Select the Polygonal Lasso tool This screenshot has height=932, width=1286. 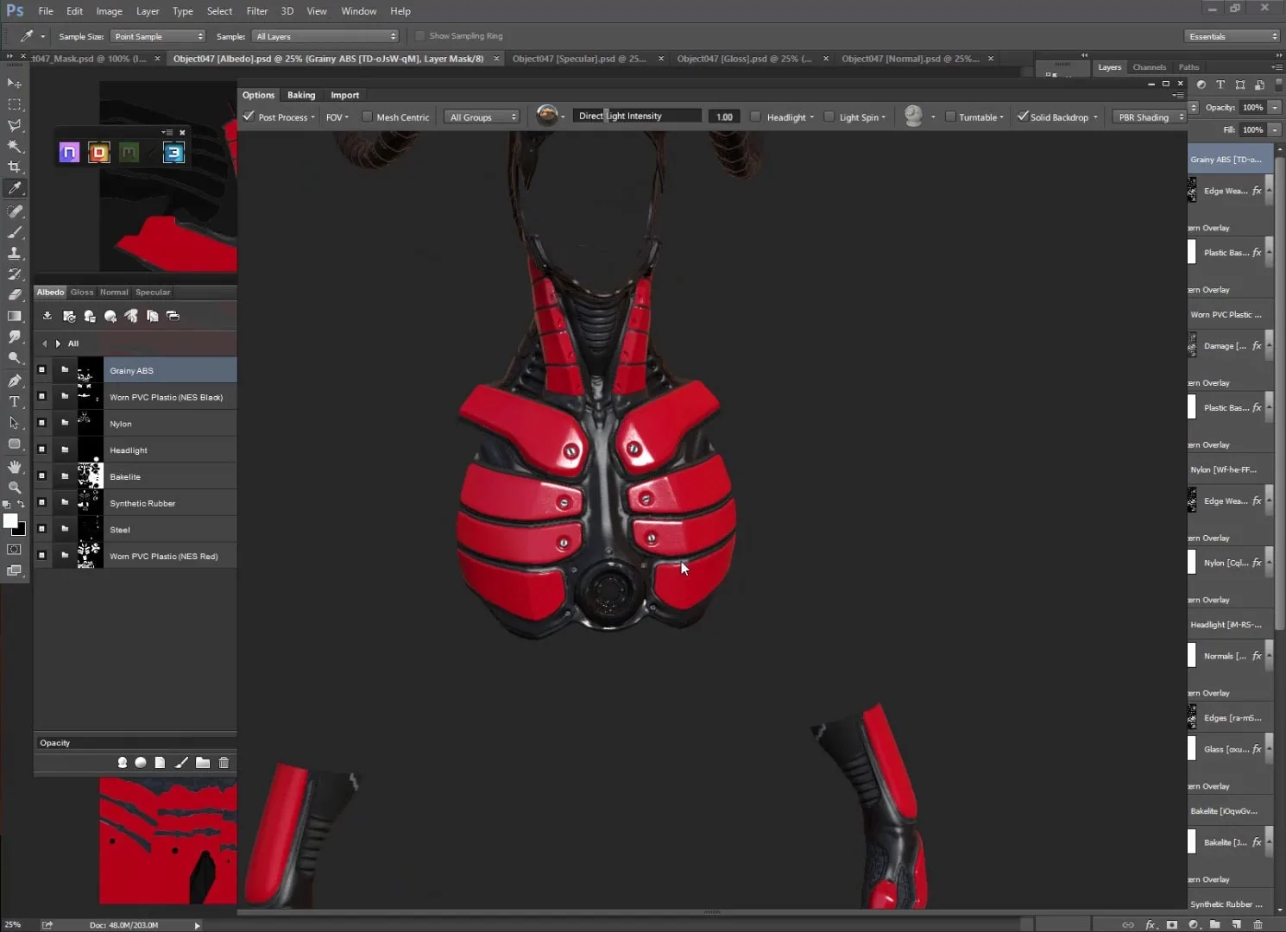pos(15,125)
